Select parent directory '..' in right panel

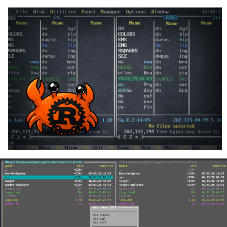[172, 170]
